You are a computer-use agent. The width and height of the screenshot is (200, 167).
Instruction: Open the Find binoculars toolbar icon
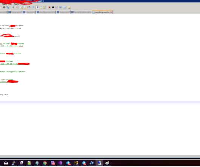tap(4, 8)
